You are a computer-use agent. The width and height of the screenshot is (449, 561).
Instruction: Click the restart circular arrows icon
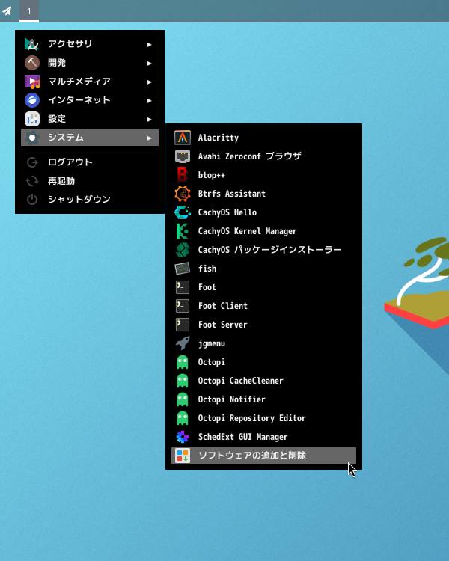click(x=32, y=181)
